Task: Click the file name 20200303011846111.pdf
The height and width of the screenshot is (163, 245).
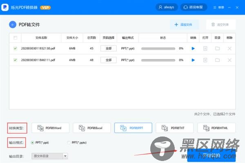Action: tap(38, 60)
